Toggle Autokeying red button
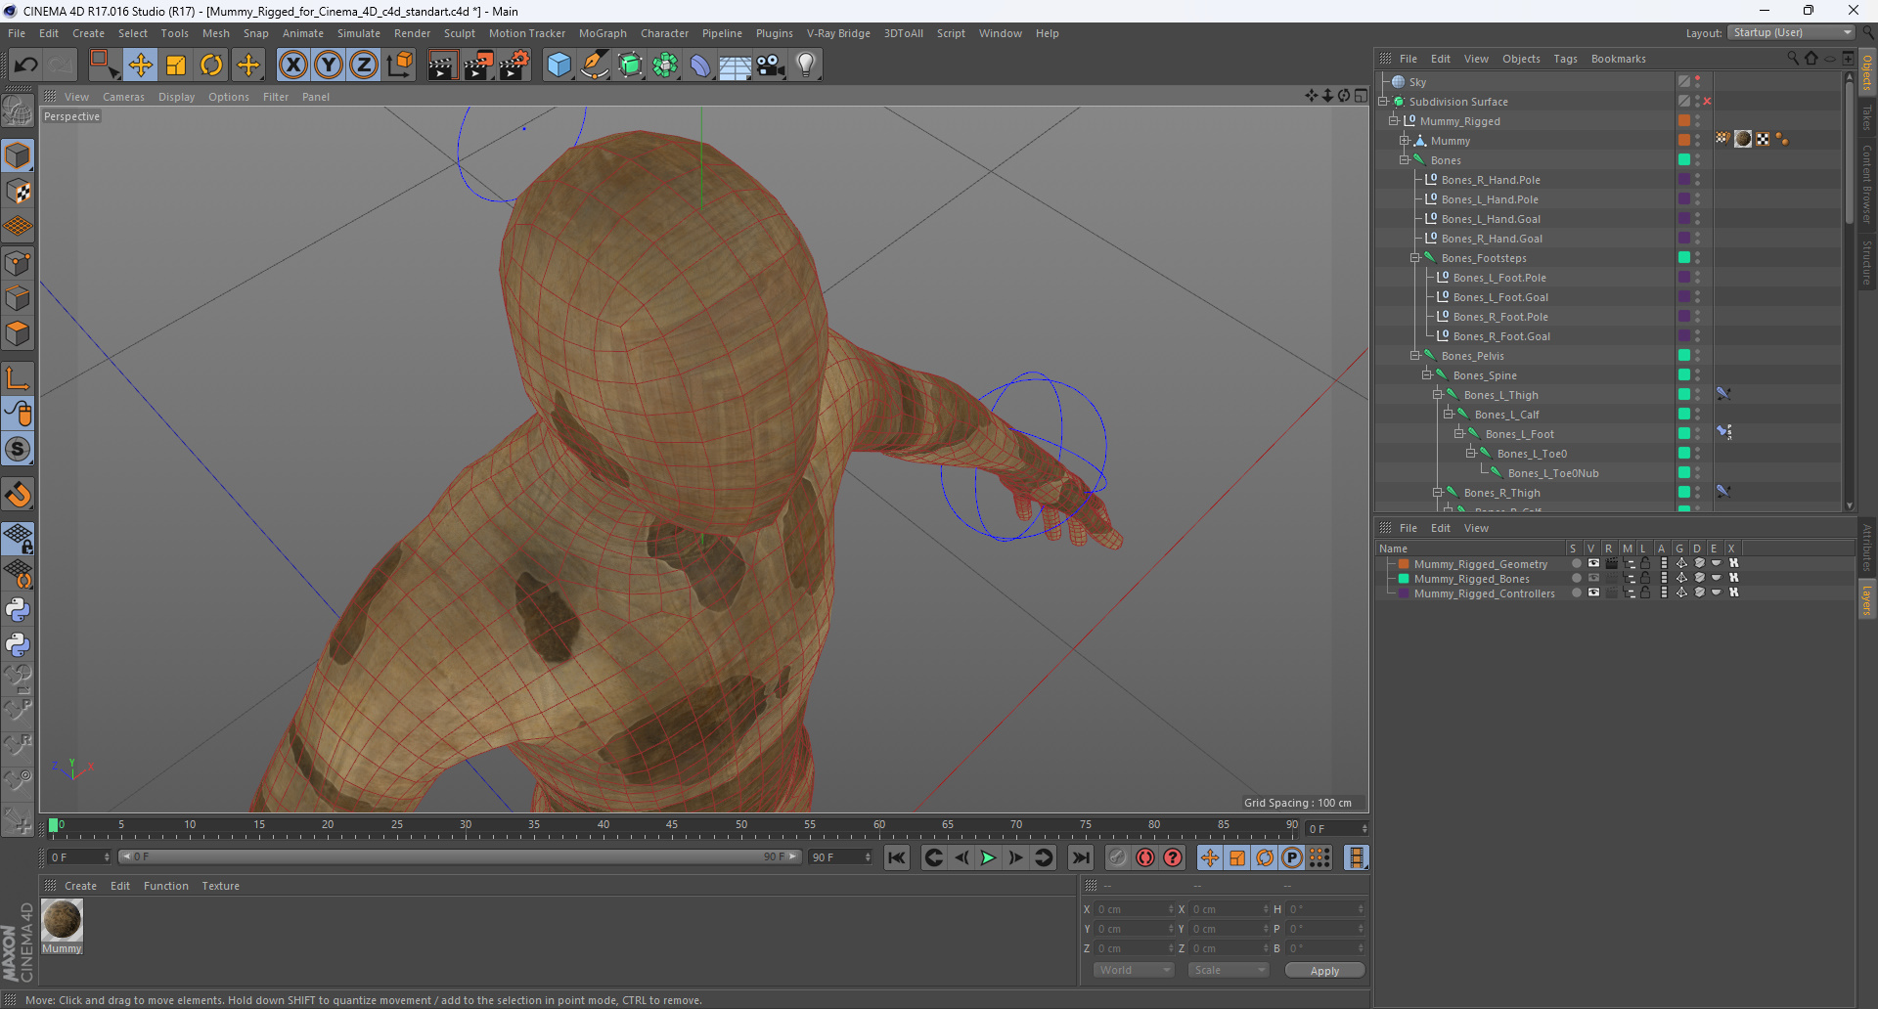 tap(1145, 857)
